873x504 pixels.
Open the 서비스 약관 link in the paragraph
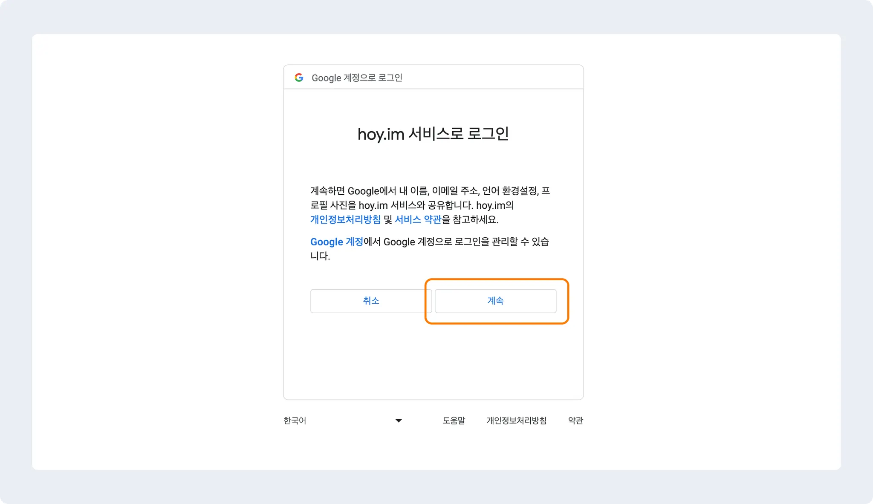[x=418, y=219]
